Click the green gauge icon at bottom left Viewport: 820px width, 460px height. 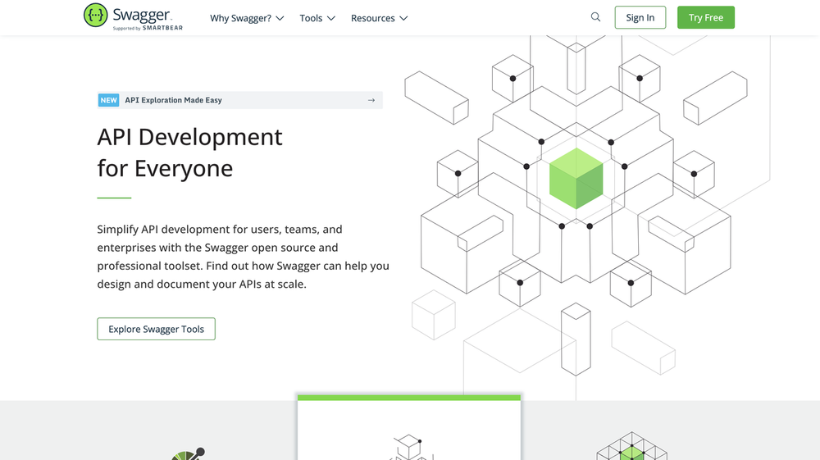[x=188, y=453]
